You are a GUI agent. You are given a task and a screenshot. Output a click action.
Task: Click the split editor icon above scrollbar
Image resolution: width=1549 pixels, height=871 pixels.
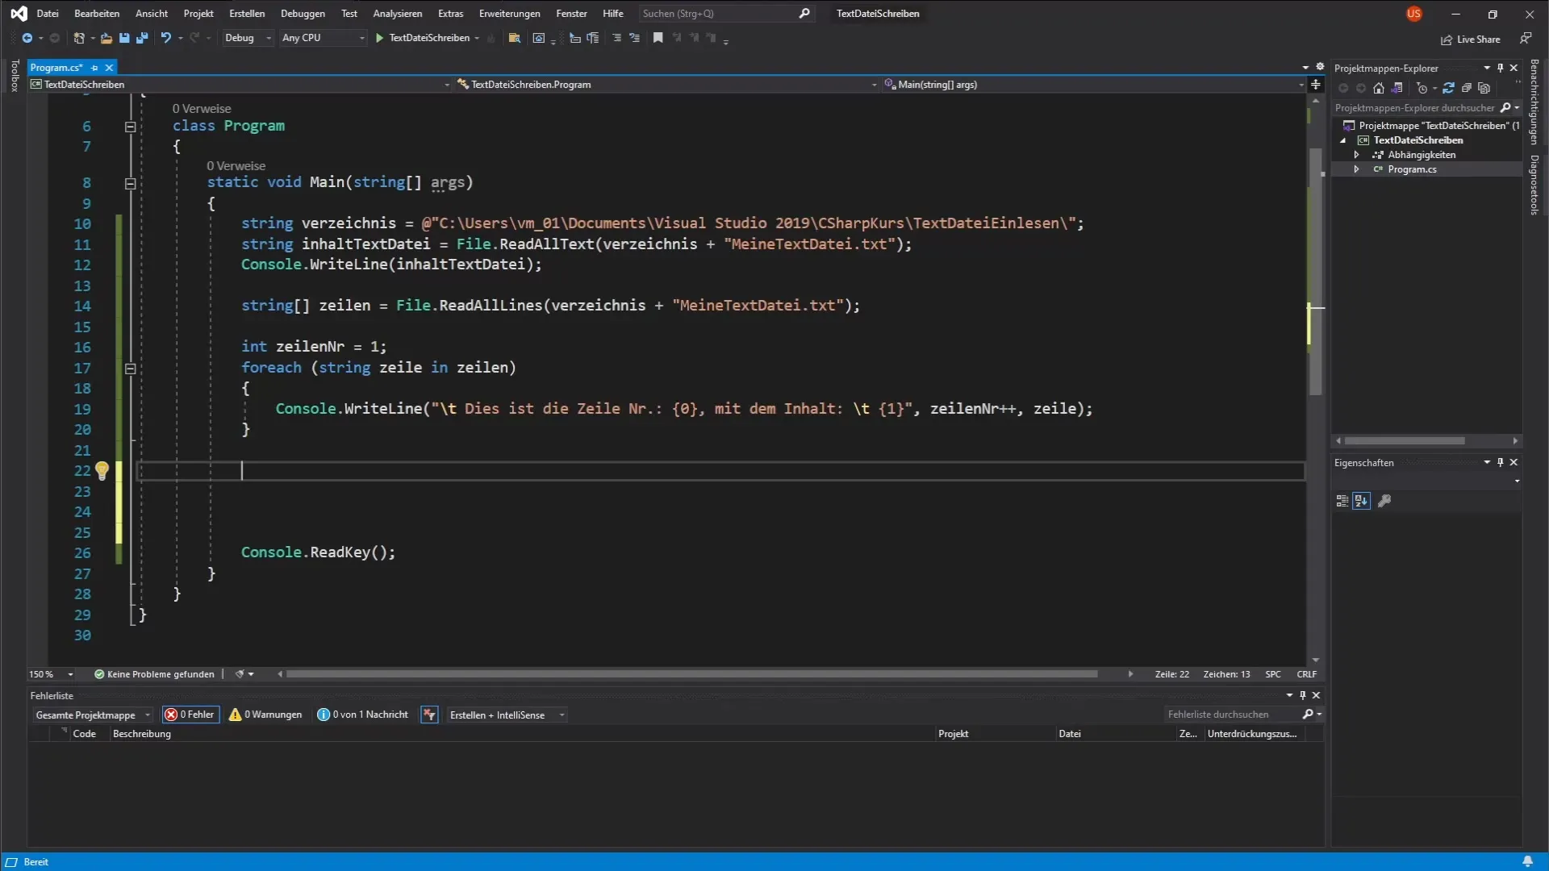[1316, 84]
